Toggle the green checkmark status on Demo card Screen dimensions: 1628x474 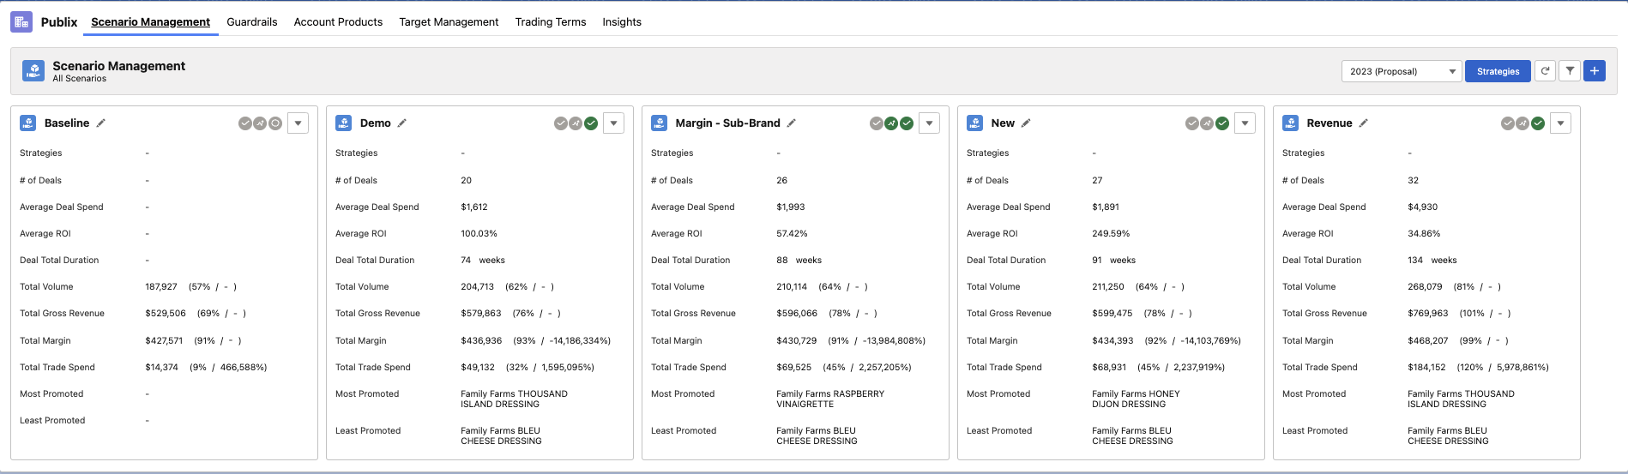pyautogui.click(x=591, y=123)
